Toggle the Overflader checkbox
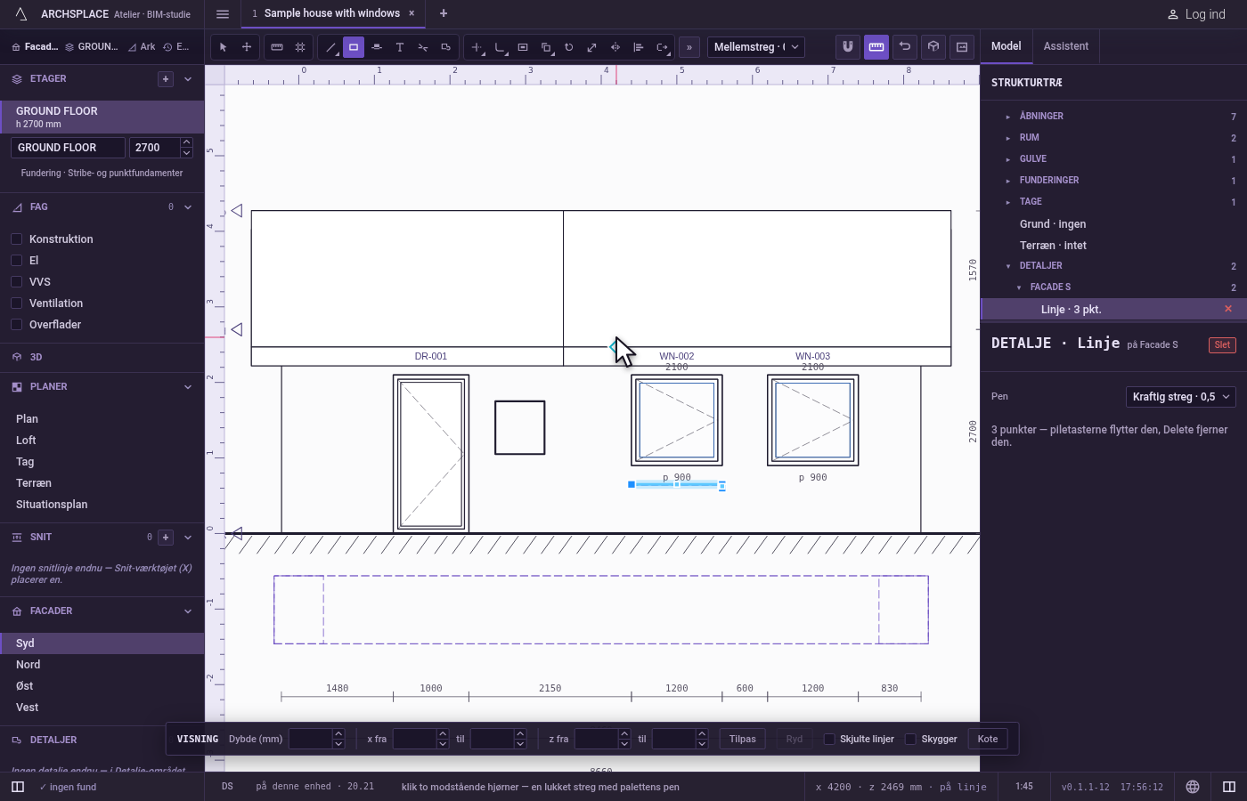 (16, 325)
